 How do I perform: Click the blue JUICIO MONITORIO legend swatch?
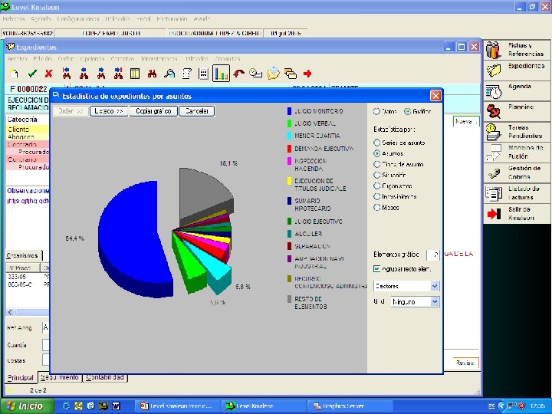[x=289, y=111]
